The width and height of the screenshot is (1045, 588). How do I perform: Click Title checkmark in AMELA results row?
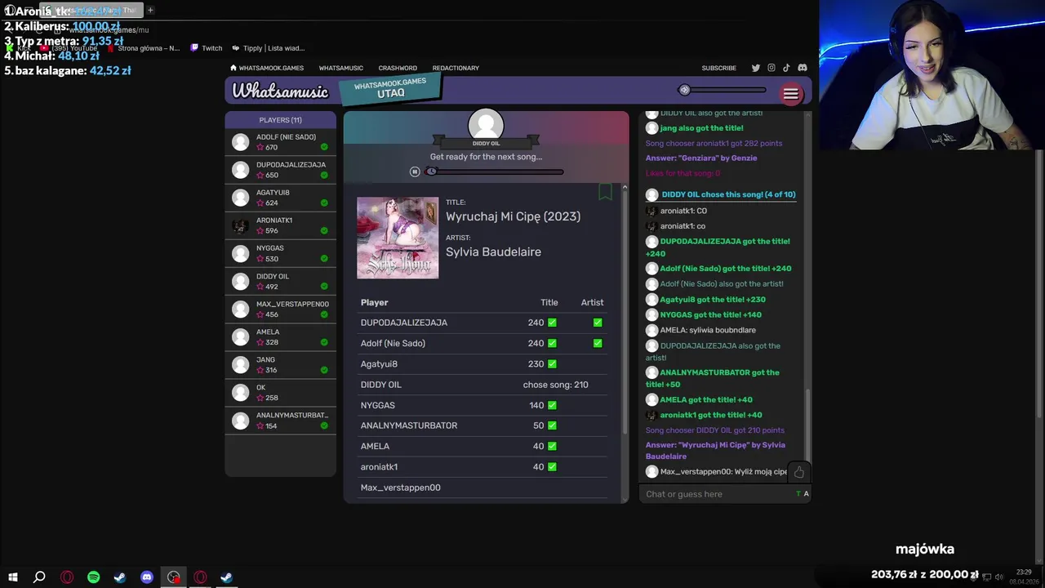pos(552,446)
